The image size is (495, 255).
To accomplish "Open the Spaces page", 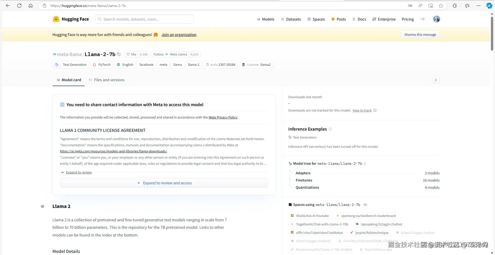I will click(316, 19).
